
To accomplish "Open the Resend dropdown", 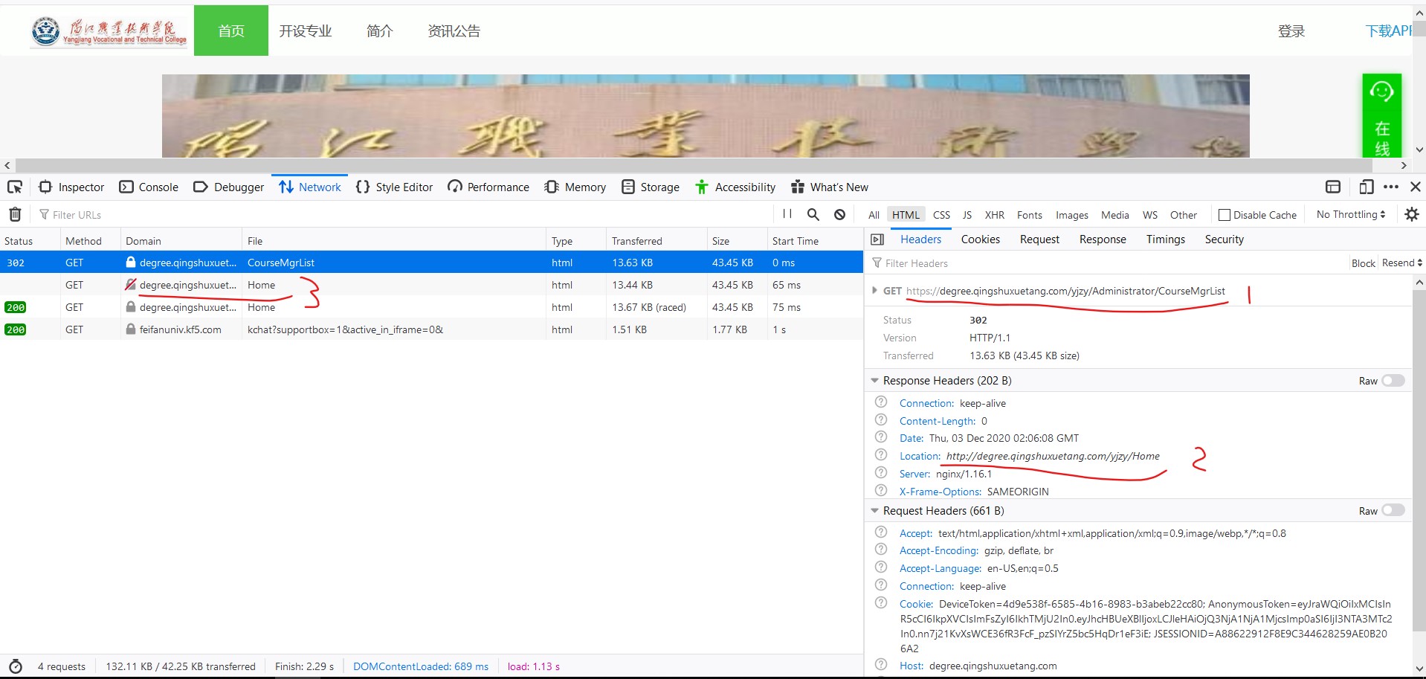I will click(1401, 263).
